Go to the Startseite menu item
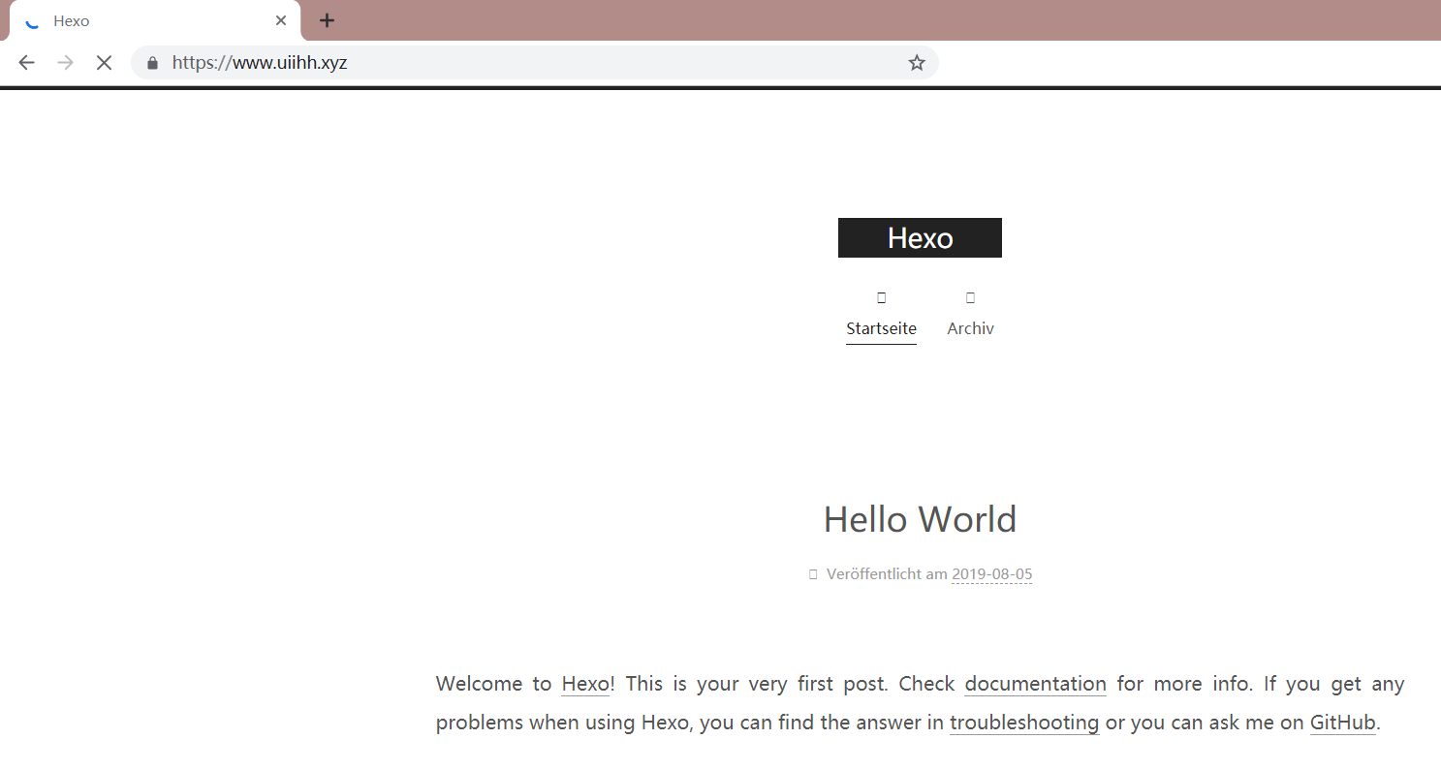 click(x=881, y=328)
